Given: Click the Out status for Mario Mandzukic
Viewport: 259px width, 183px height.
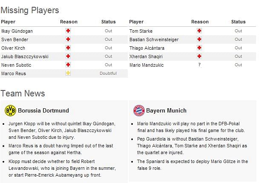Looking at the screenshot, I should [x=239, y=65].
